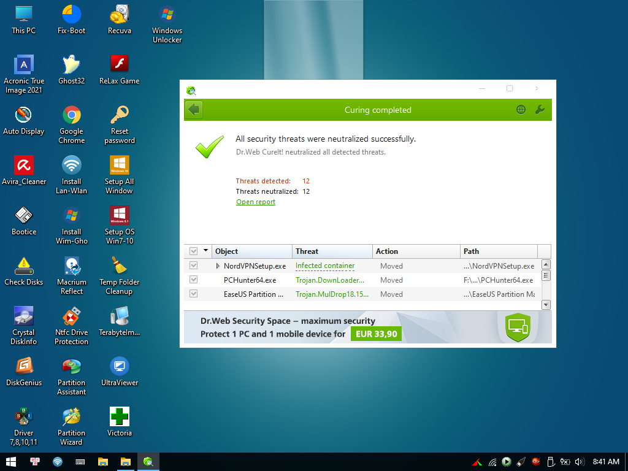Click the threat list scroll up arrow
The image size is (628, 471).
(546, 264)
